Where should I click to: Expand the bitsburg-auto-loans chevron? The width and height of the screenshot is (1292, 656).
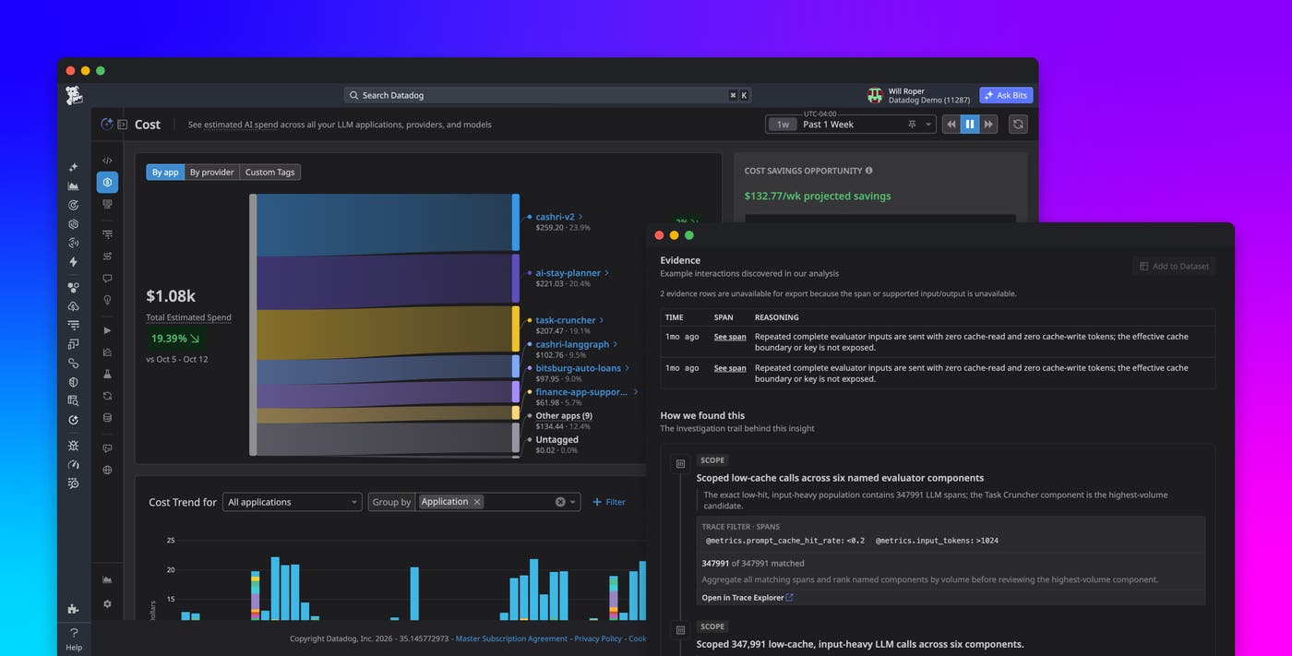[627, 368]
